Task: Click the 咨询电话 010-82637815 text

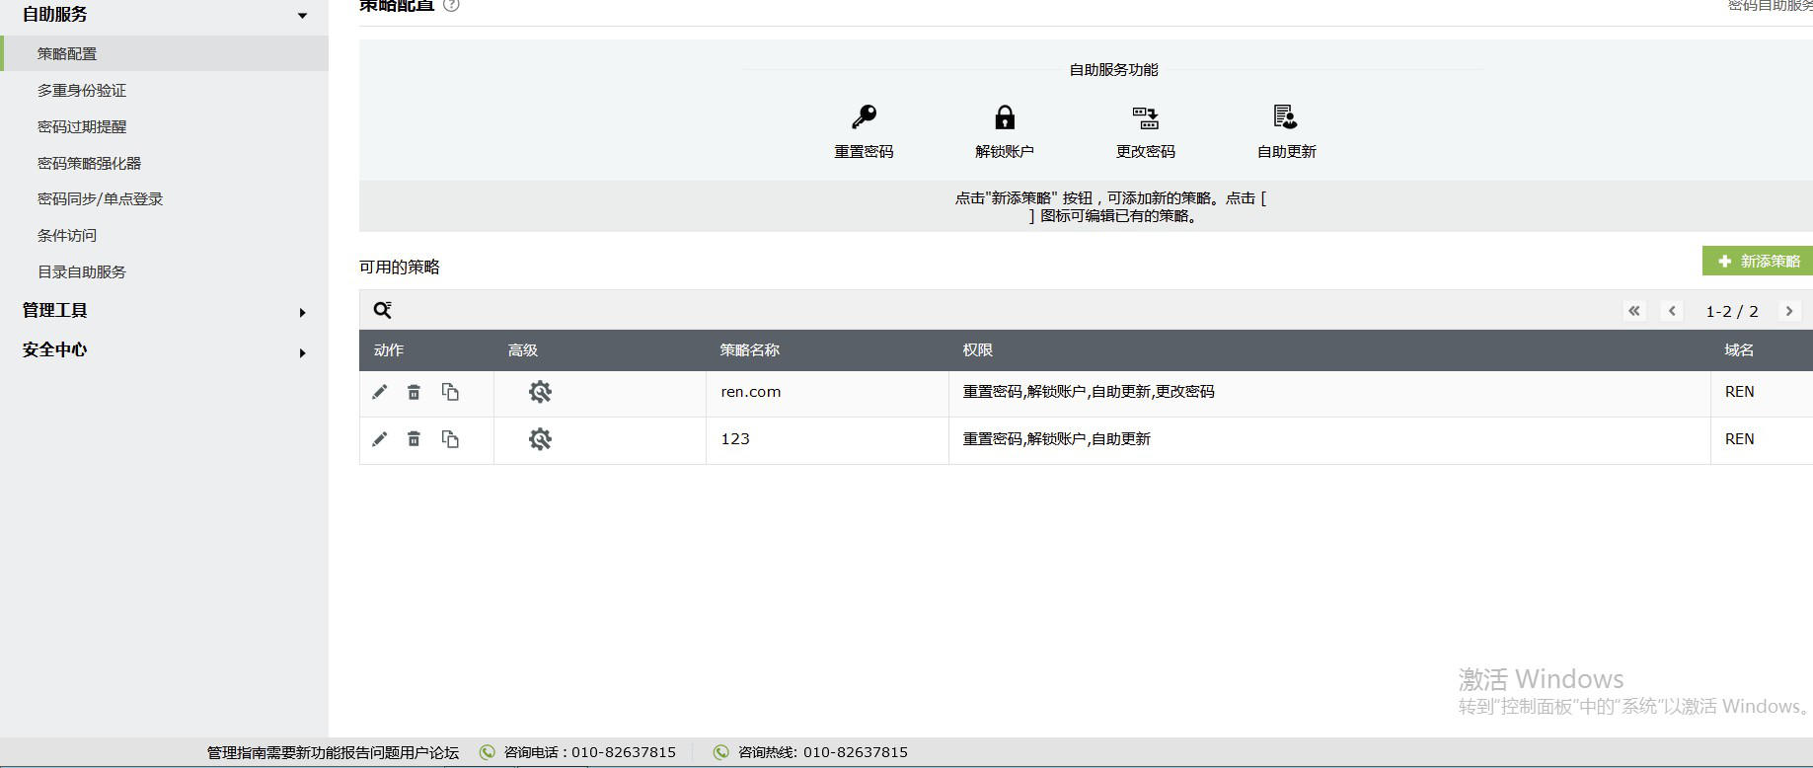Action: pos(590,752)
